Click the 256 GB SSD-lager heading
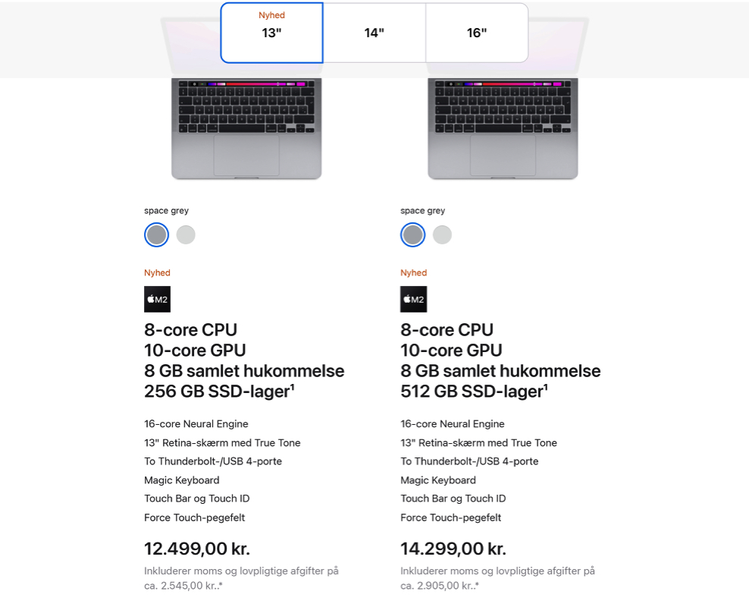The width and height of the screenshot is (749, 607). pos(219,392)
